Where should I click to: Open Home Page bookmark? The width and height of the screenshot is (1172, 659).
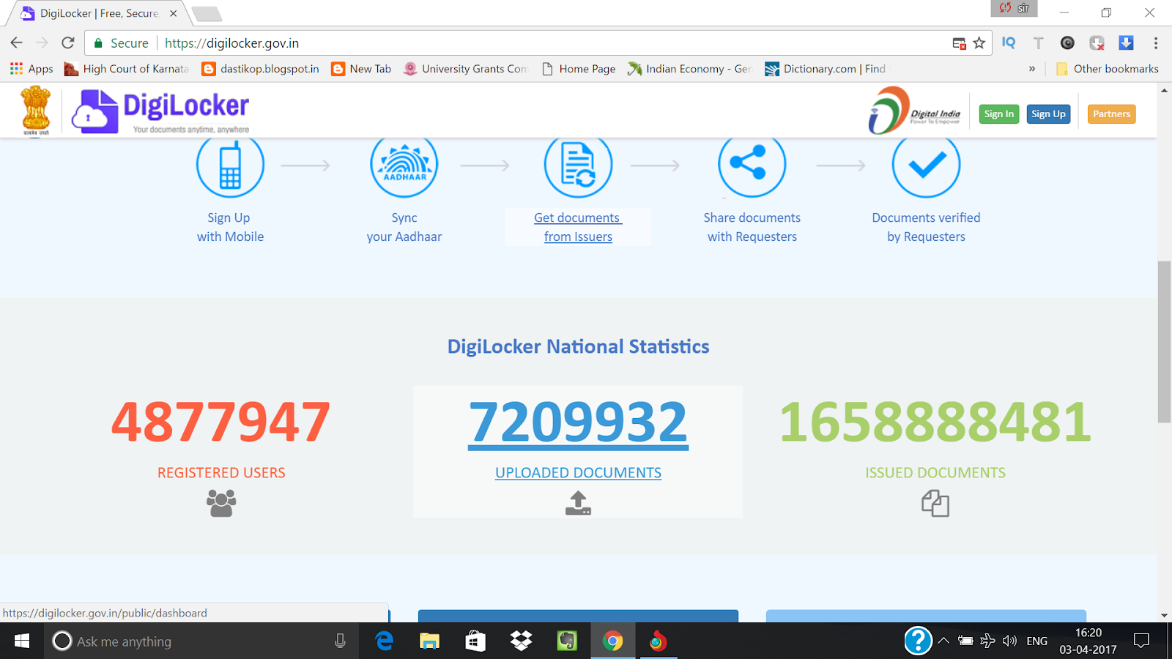579,69
